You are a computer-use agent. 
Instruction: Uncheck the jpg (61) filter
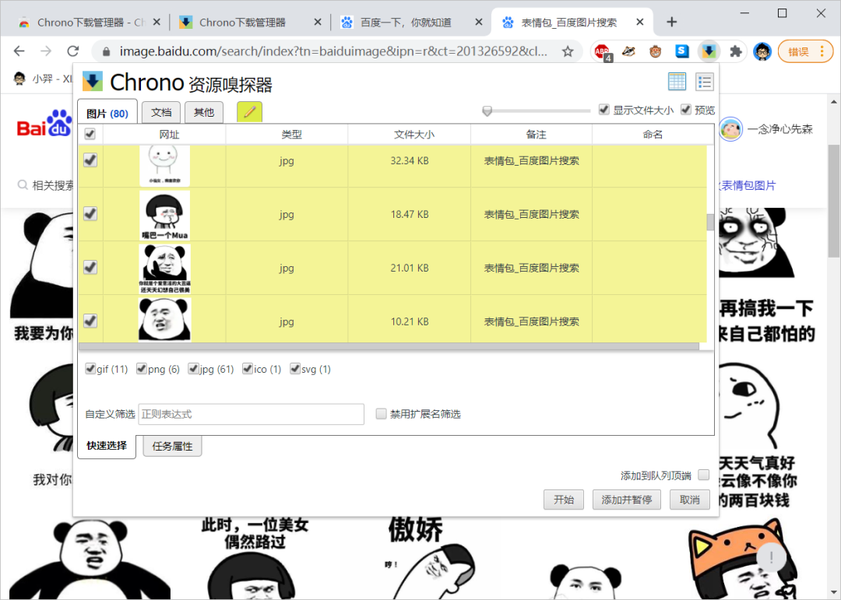[193, 368]
